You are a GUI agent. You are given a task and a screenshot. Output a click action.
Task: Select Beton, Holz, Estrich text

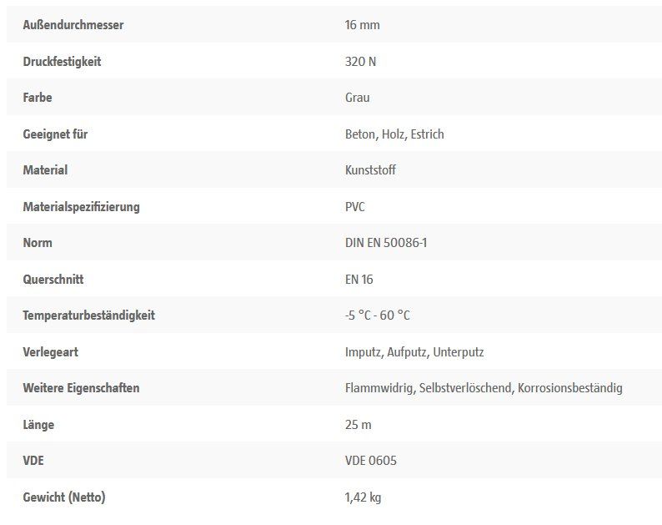[x=394, y=134]
